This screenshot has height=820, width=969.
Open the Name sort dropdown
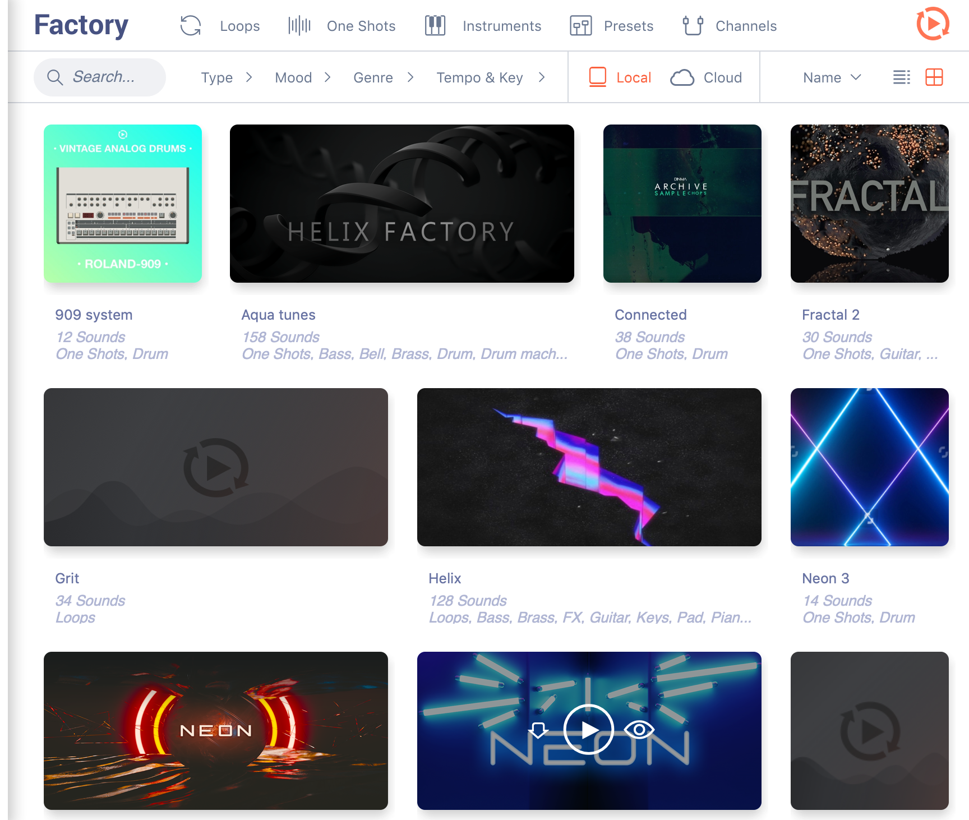[x=832, y=77]
